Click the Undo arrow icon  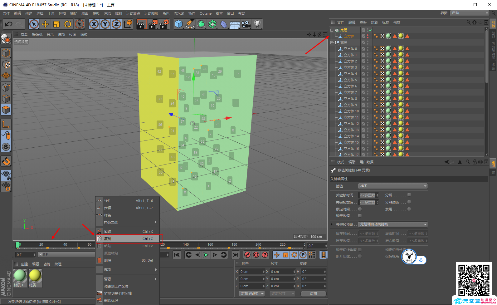(9, 24)
